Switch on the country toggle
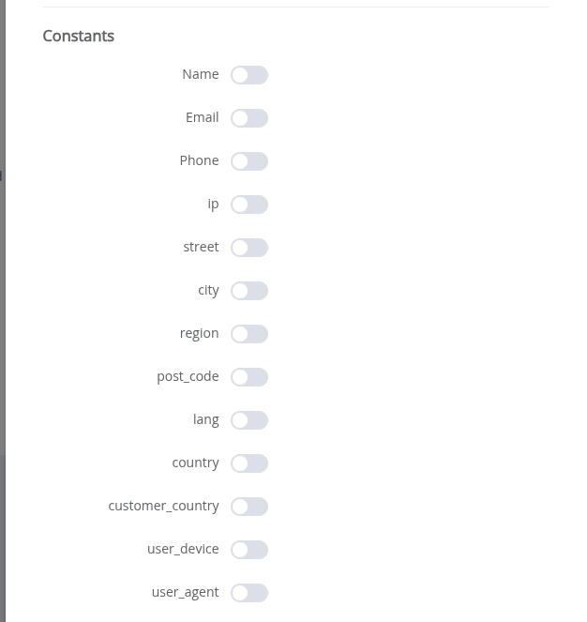 coord(249,463)
